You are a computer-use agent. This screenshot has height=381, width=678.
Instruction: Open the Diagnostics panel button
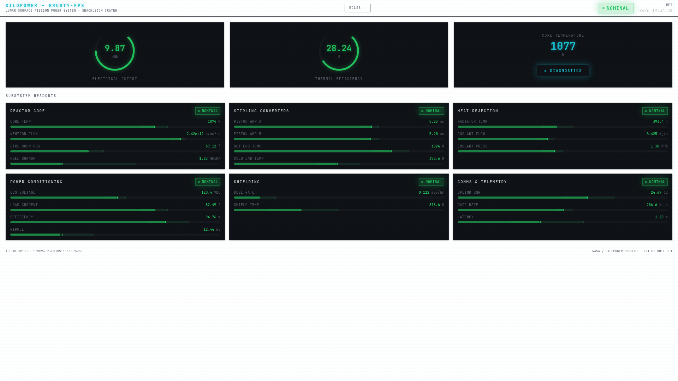tap(563, 71)
